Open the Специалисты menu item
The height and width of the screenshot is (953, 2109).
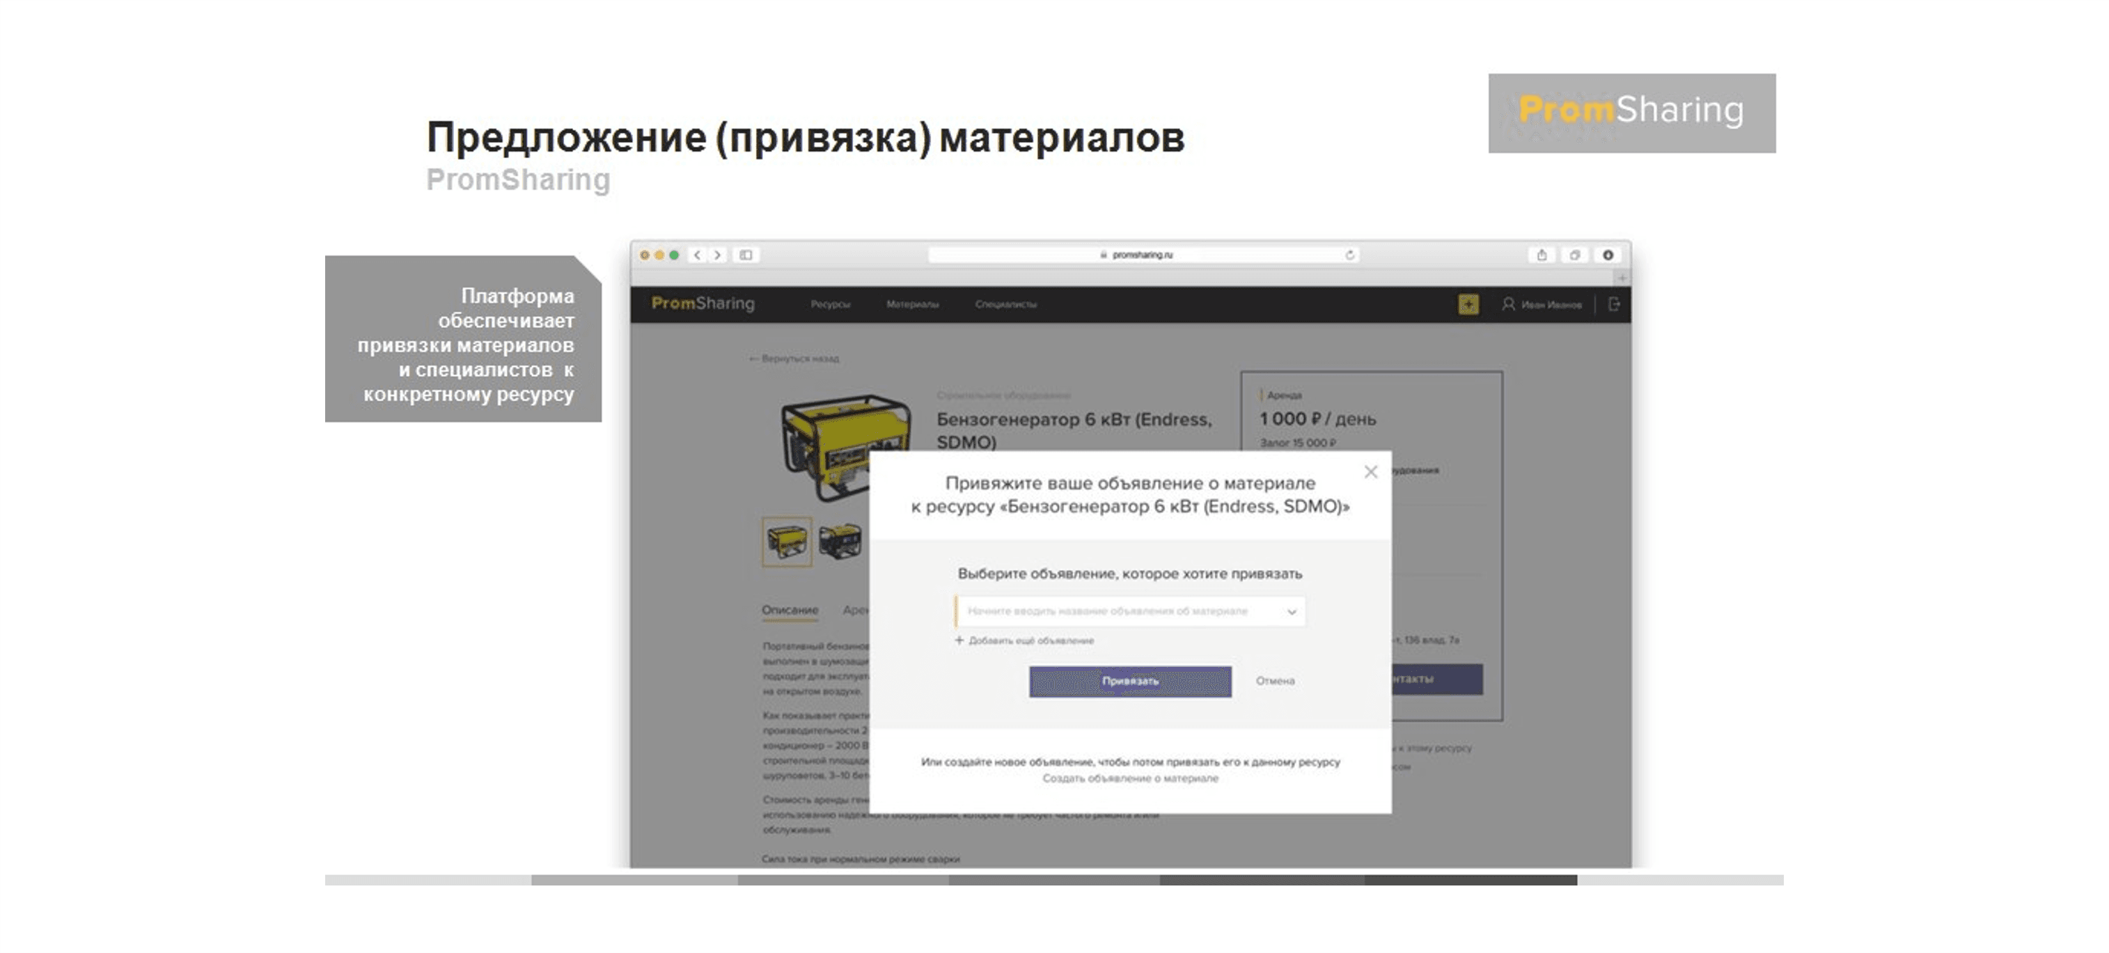[1005, 305]
